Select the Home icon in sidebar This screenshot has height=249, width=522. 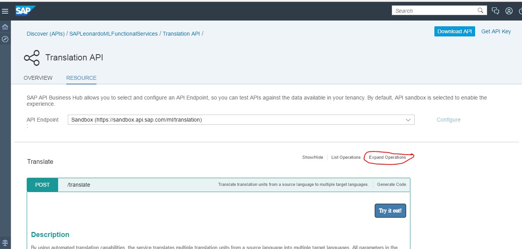coord(5,27)
